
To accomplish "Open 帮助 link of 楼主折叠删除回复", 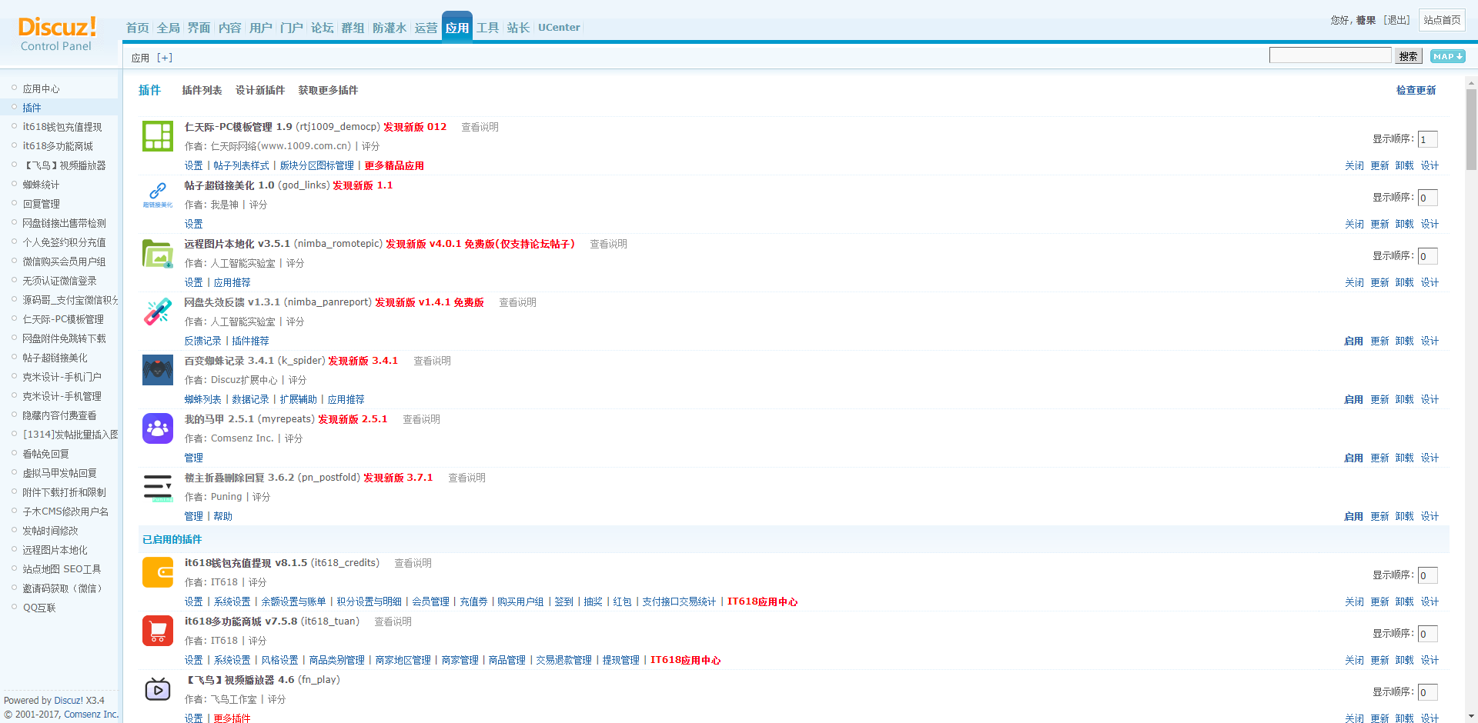I will 222,516.
